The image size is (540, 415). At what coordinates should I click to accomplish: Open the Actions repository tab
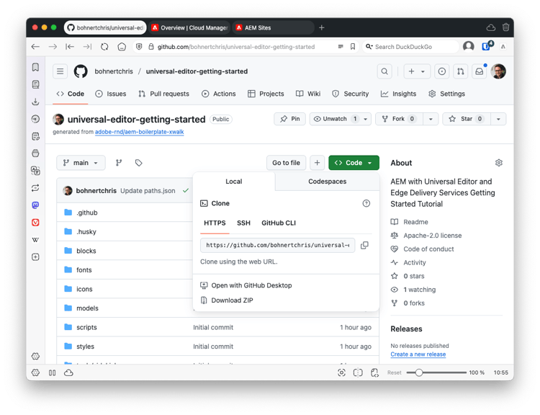tap(219, 94)
